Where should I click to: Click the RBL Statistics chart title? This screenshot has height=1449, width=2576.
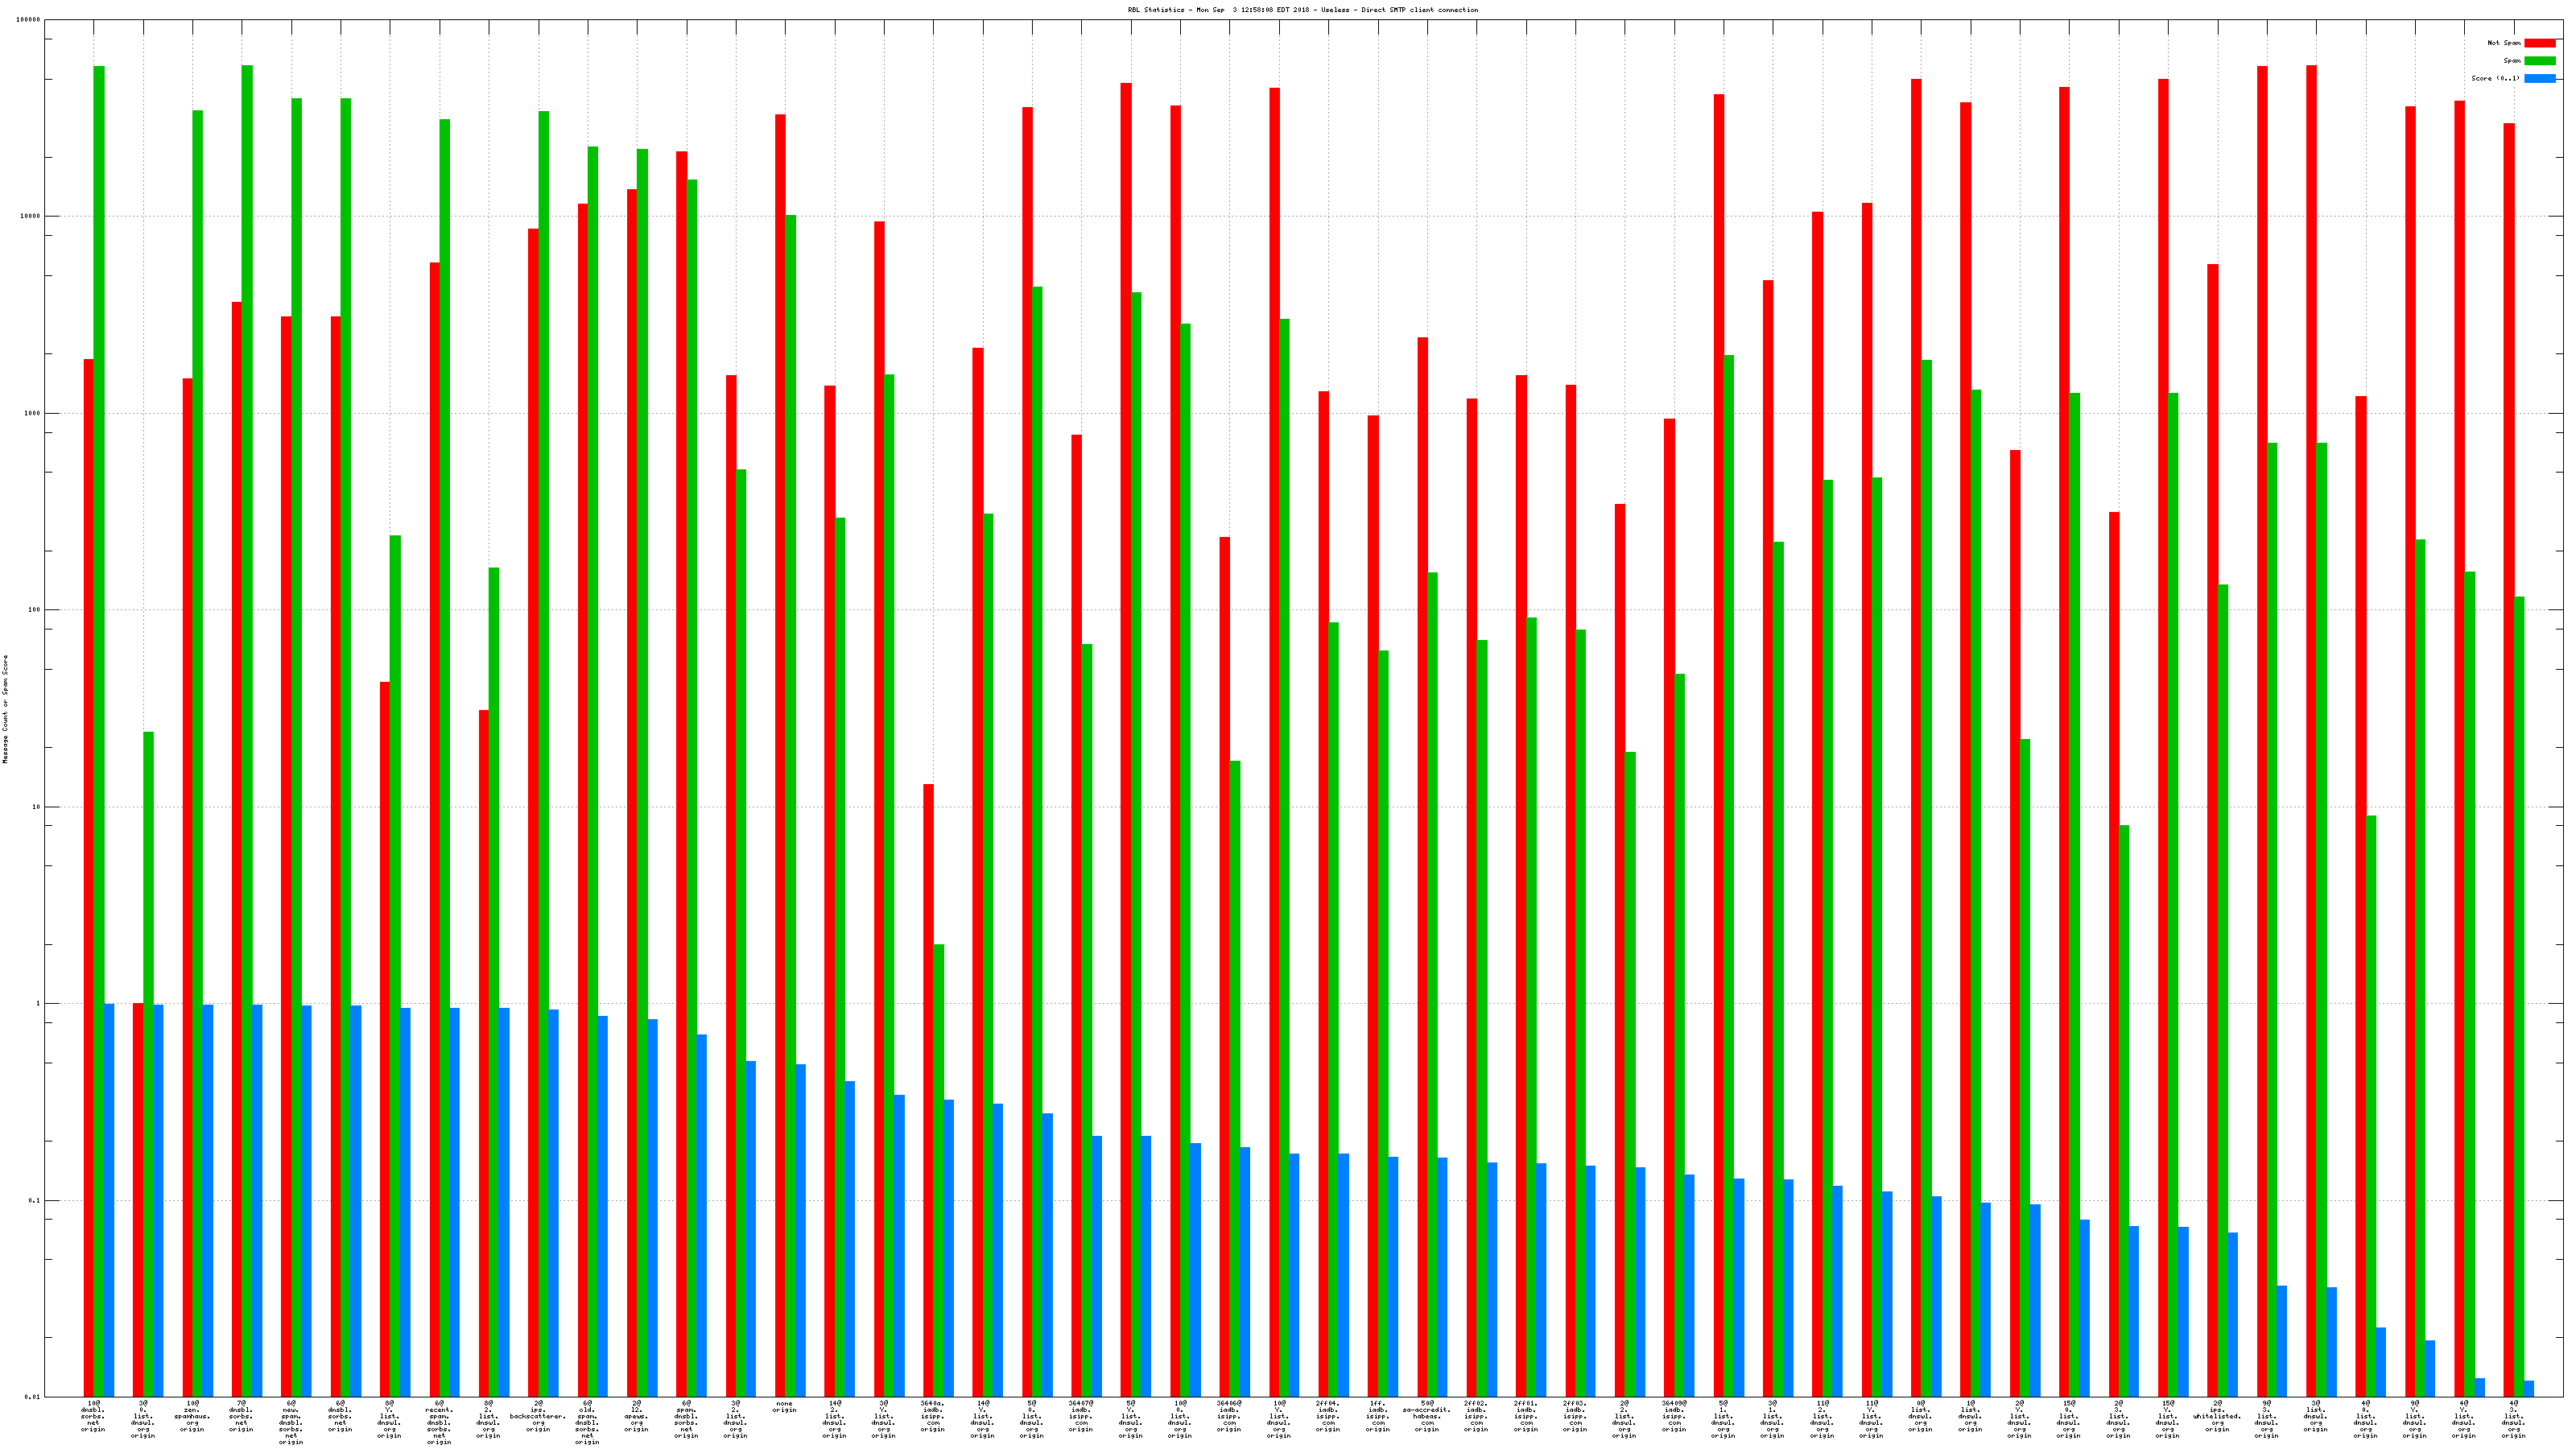tap(1302, 10)
